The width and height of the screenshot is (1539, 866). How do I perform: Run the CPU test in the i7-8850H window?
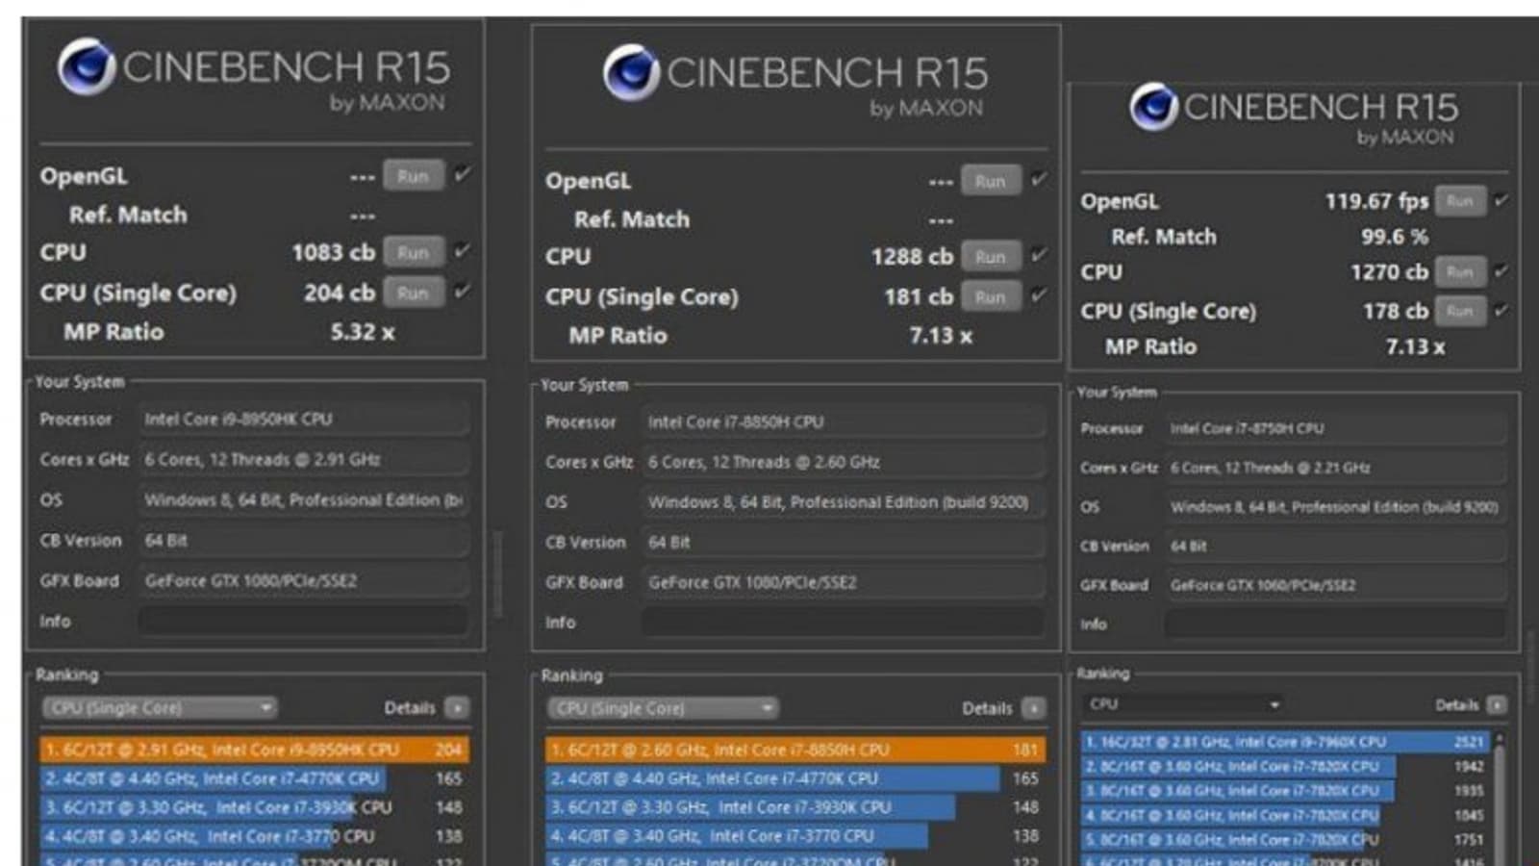pos(991,257)
